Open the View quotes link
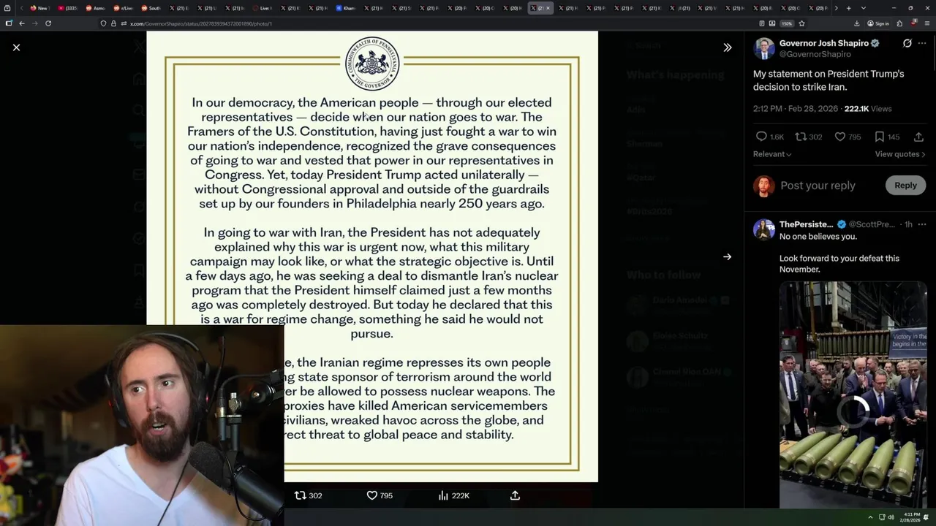This screenshot has width=936, height=526. click(900, 154)
